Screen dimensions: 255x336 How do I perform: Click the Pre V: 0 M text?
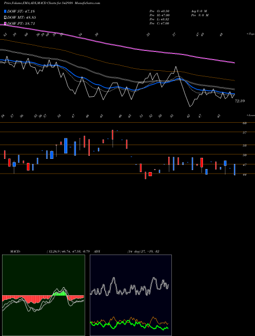pos(200,15)
